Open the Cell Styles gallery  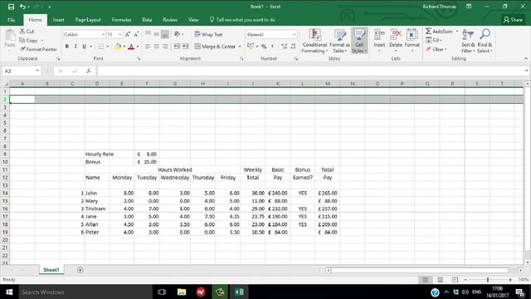(x=359, y=41)
